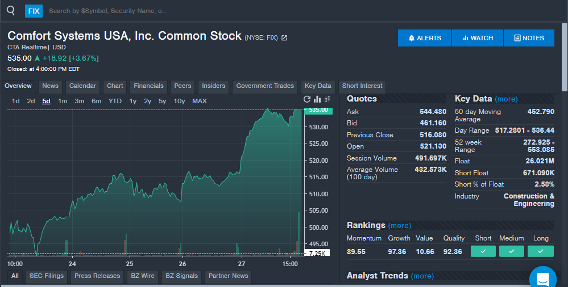This screenshot has height=287, width=568.
Task: Click the green up arrow price indicator
Action: point(37,58)
